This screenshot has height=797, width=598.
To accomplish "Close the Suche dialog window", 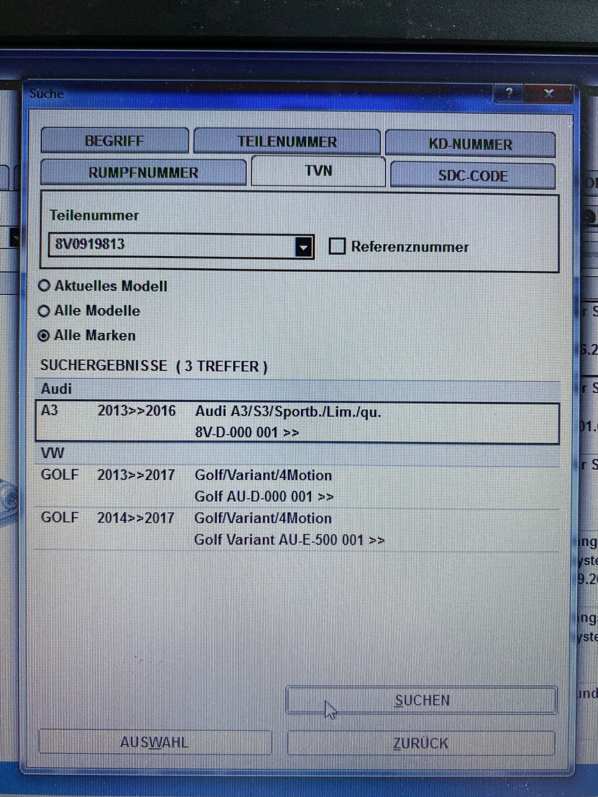I will (549, 93).
